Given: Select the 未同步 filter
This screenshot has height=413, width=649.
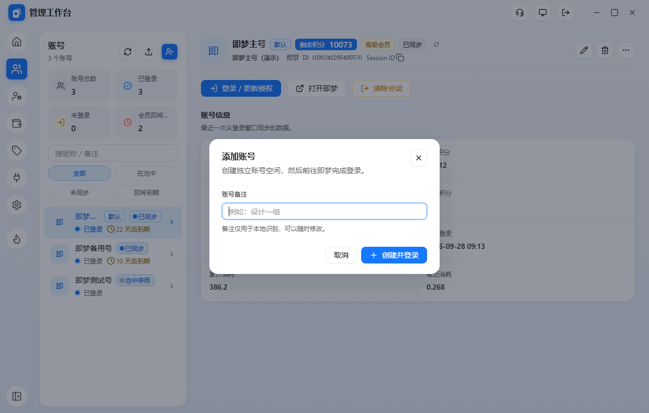Looking at the screenshot, I should coord(80,192).
